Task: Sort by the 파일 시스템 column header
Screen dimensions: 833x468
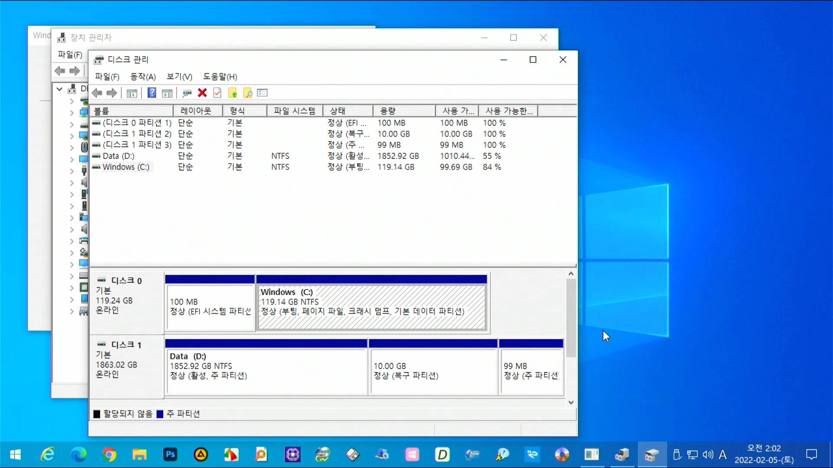Action: point(295,111)
